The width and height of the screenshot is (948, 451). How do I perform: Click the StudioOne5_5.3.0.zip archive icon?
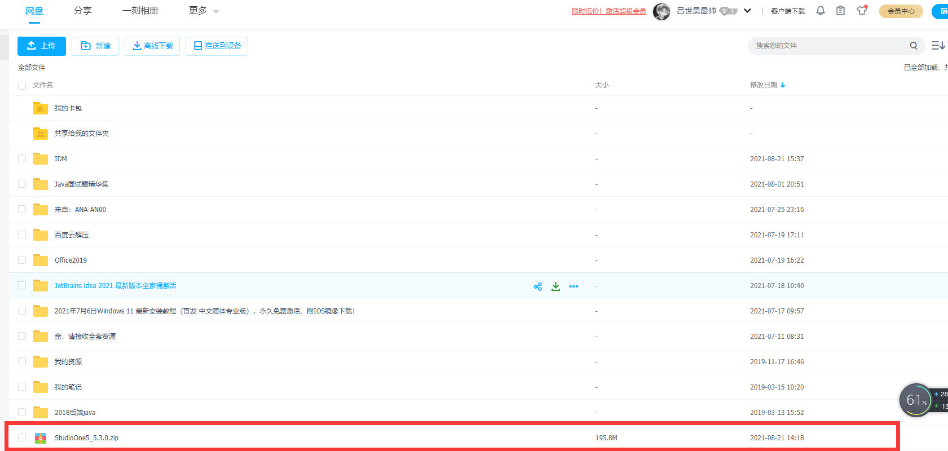(41, 438)
